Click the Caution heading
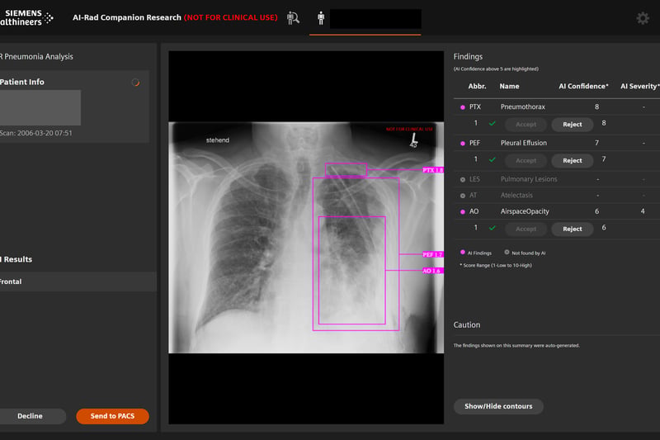Viewport: 660px width, 440px height. pos(467,325)
